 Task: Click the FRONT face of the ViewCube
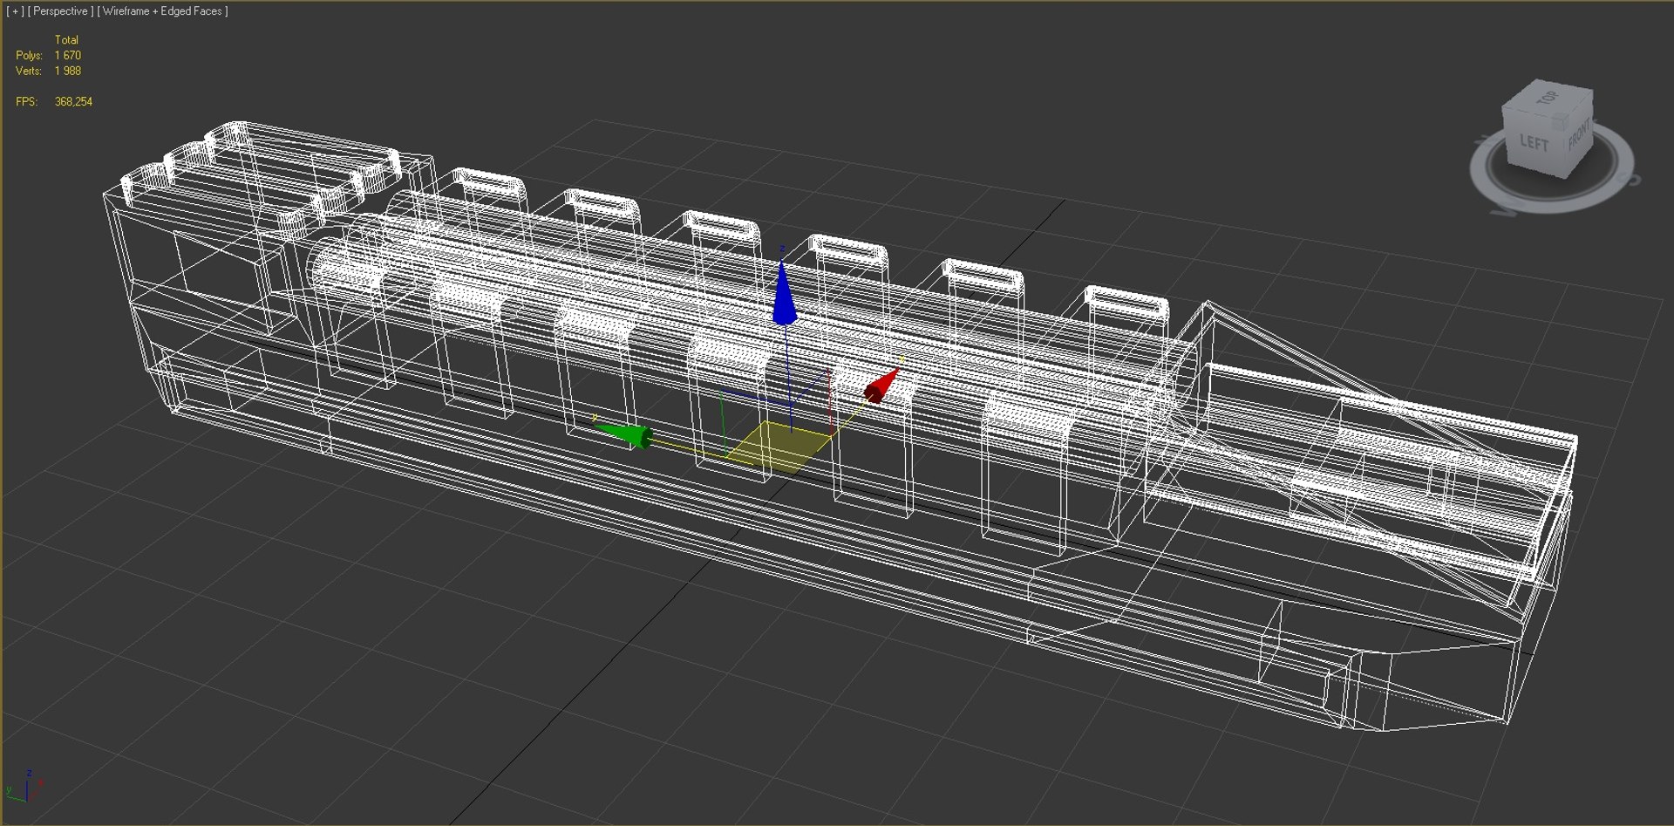pyautogui.click(x=1579, y=136)
